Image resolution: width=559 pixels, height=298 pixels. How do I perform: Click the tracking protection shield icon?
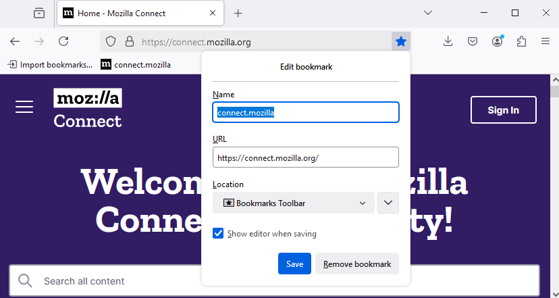pyautogui.click(x=111, y=42)
